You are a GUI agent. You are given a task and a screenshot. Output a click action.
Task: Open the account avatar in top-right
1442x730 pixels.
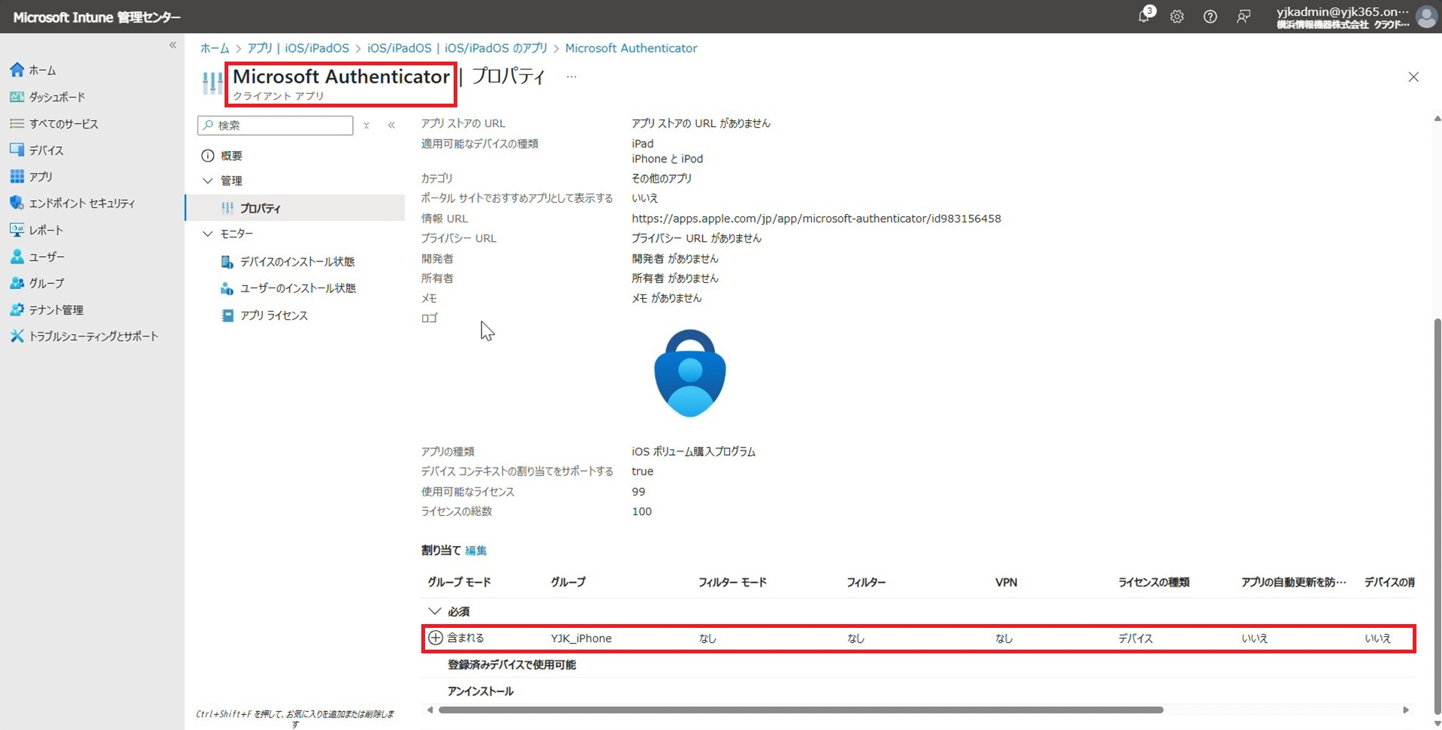coord(1425,17)
